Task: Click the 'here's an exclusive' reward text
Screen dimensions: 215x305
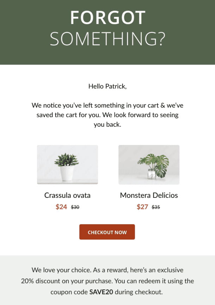Action: [x=157, y=270]
